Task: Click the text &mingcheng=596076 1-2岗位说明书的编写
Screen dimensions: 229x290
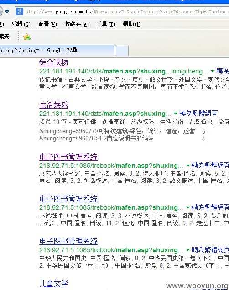Action: 96,138
